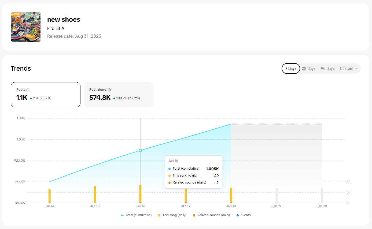Image resolution: width=372 pixels, height=229 pixels.
Task: Select the Post views metric card
Action: [119, 95]
